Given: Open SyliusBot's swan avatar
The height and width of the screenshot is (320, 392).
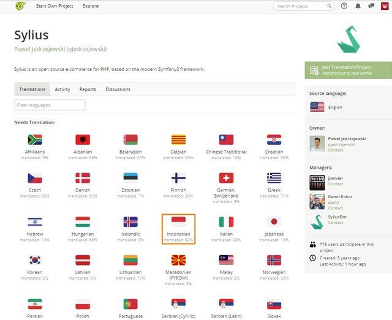Looking at the screenshot, I should coord(317,222).
